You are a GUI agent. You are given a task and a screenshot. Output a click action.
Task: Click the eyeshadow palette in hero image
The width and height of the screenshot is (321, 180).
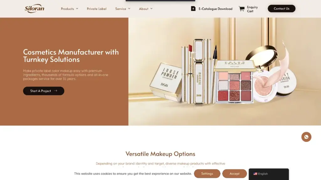[234, 82]
